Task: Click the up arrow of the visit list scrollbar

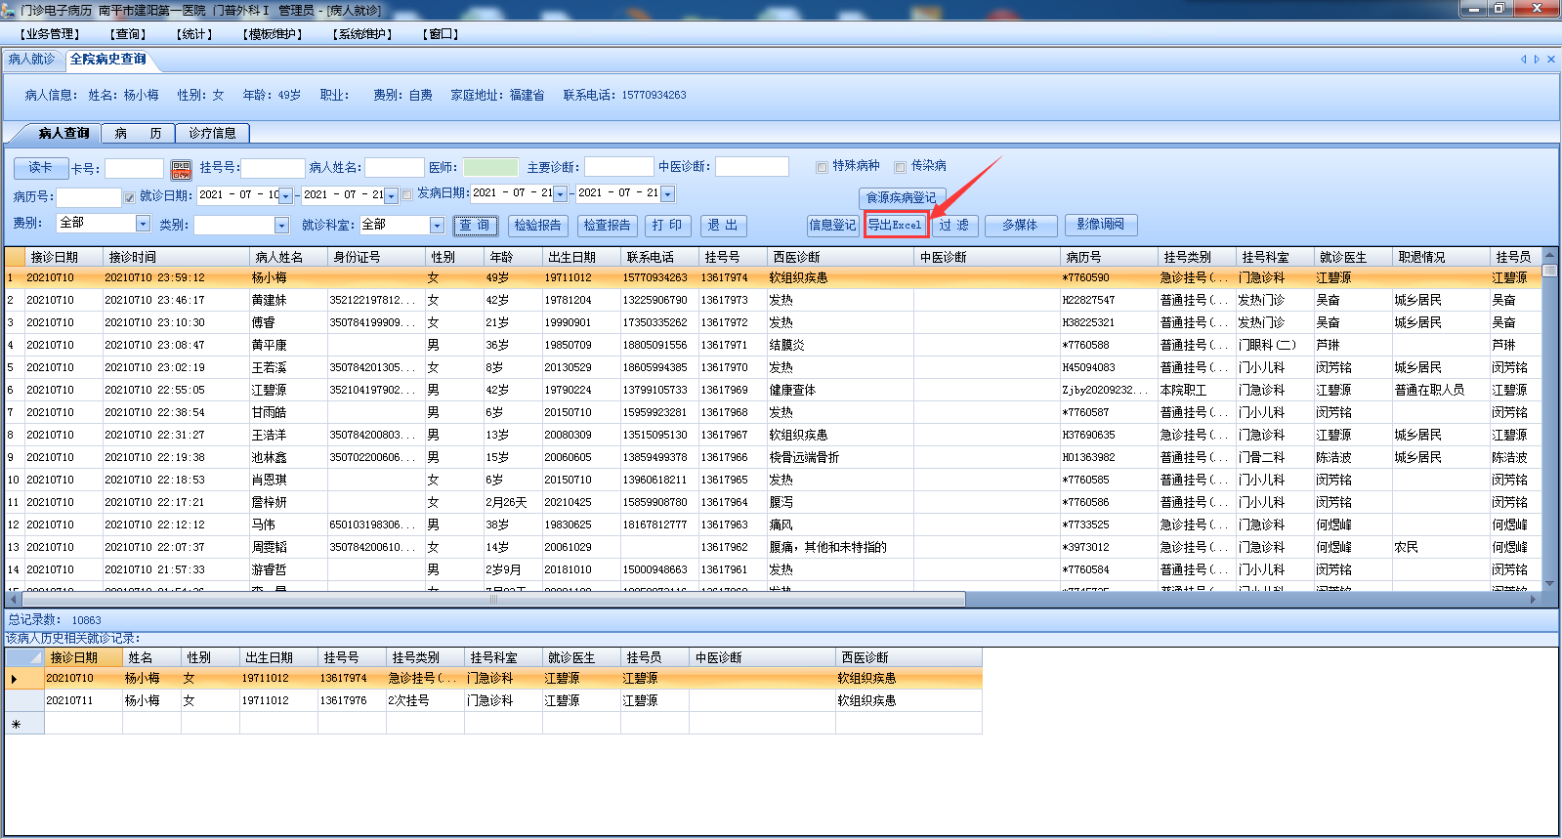Action: (x=1549, y=255)
